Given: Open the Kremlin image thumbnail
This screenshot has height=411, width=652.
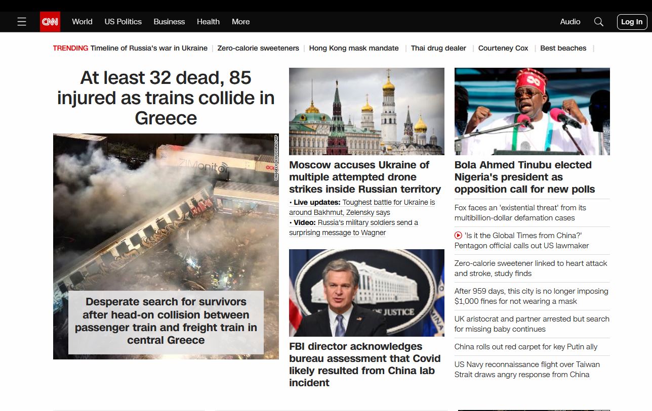Looking at the screenshot, I should pos(366,111).
